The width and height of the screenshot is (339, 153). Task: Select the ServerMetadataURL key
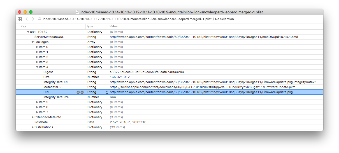coord(49,37)
